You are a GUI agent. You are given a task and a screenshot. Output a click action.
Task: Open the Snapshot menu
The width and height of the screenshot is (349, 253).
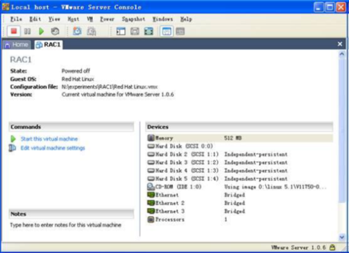pyautogui.click(x=133, y=19)
